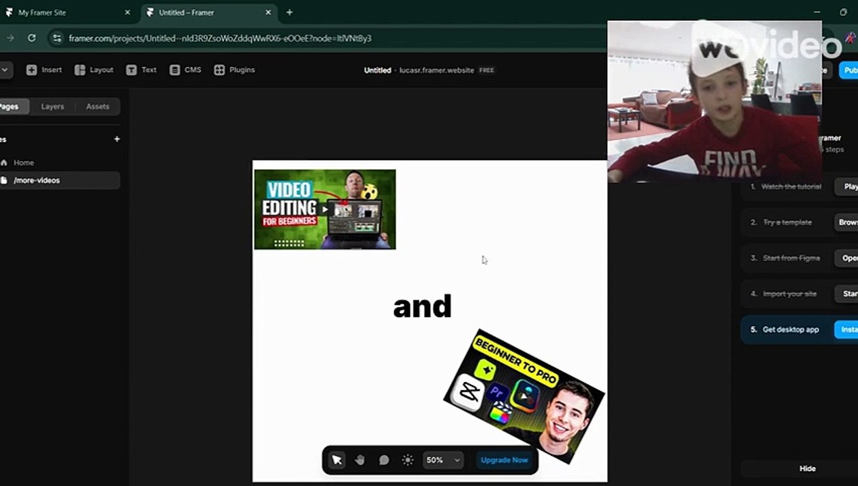This screenshot has height=486, width=858.
Task: Switch to the Layers tab
Action: coord(53,107)
